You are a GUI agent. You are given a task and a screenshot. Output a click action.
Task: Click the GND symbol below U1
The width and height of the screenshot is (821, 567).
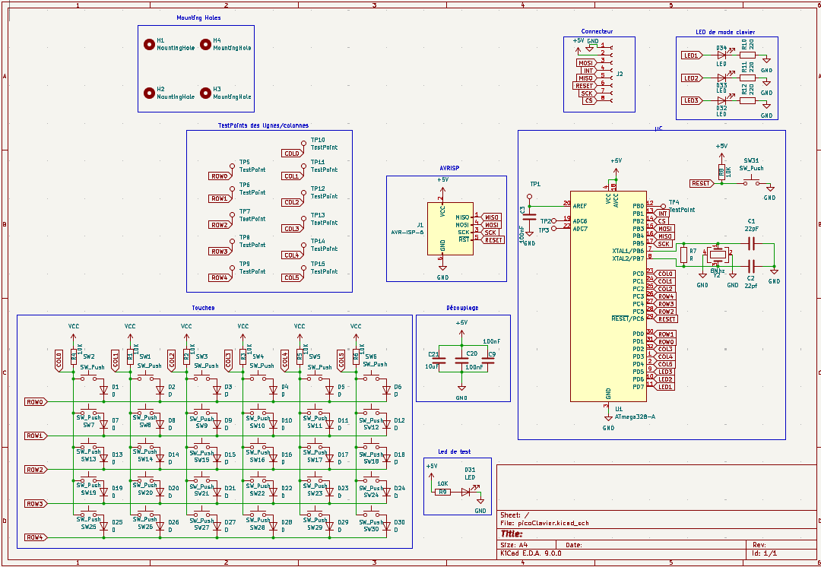coord(608,417)
